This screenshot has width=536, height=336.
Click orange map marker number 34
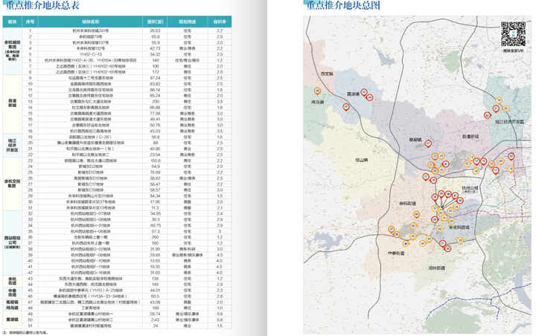pyautogui.click(x=450, y=210)
